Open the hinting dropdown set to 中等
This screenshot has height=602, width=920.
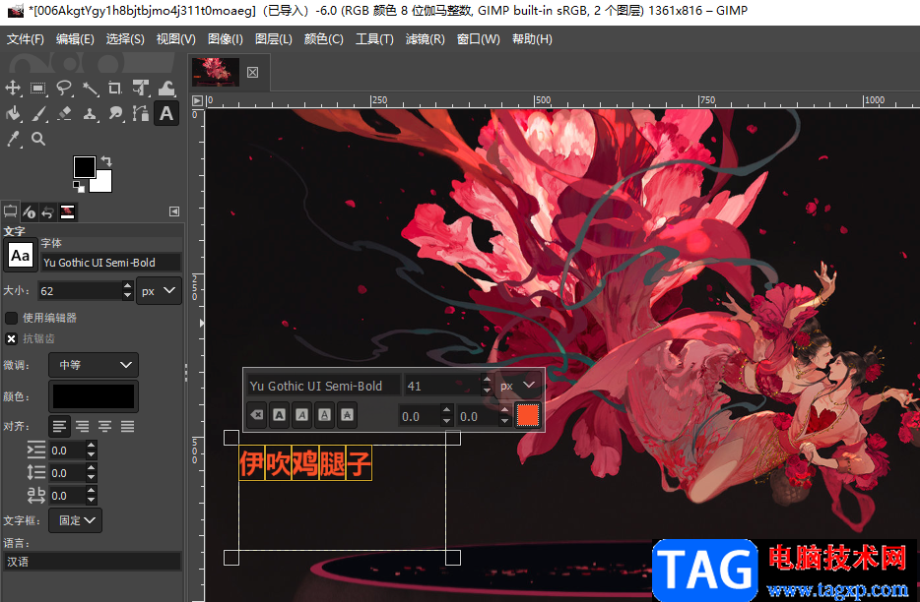pyautogui.click(x=94, y=365)
